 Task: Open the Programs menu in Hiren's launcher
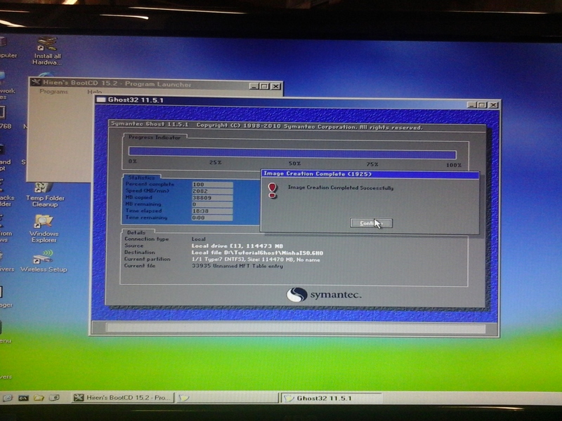(54, 92)
